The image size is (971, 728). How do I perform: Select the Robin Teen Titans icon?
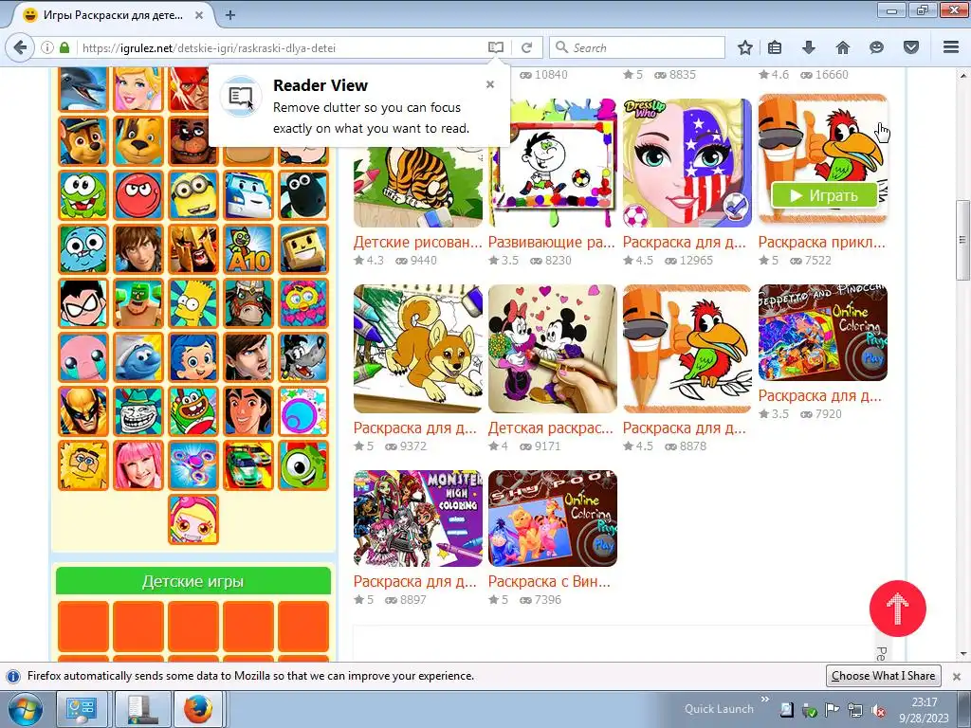83,303
